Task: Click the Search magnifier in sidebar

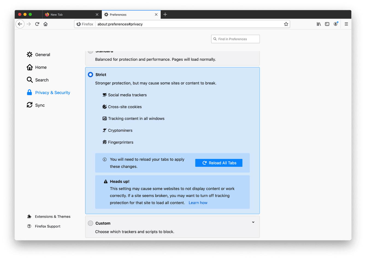Action: 29,80
